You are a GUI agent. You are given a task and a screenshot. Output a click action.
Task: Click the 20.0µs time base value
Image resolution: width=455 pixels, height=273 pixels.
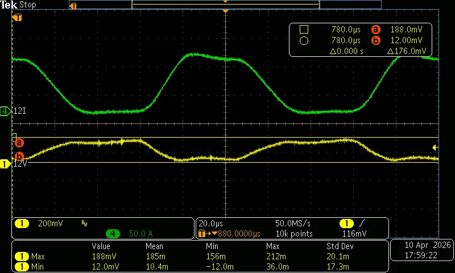[210, 224]
